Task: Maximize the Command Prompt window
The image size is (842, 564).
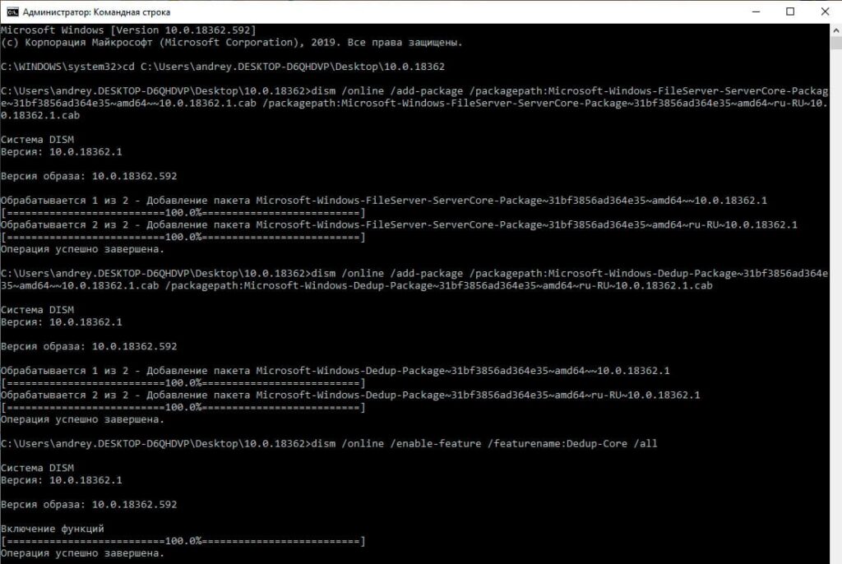Action: (790, 12)
